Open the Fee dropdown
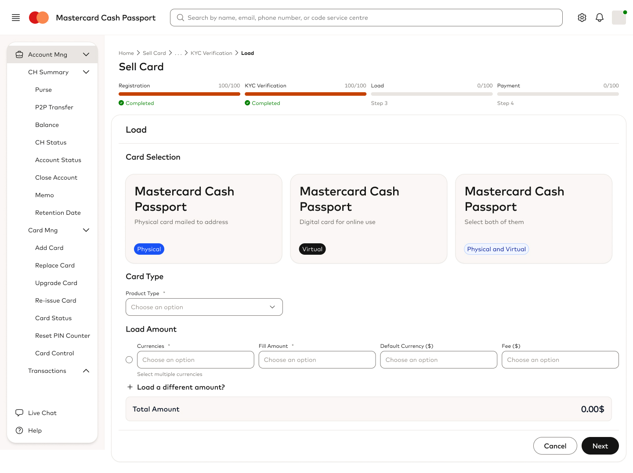Image resolution: width=633 pixels, height=473 pixels. click(560, 360)
